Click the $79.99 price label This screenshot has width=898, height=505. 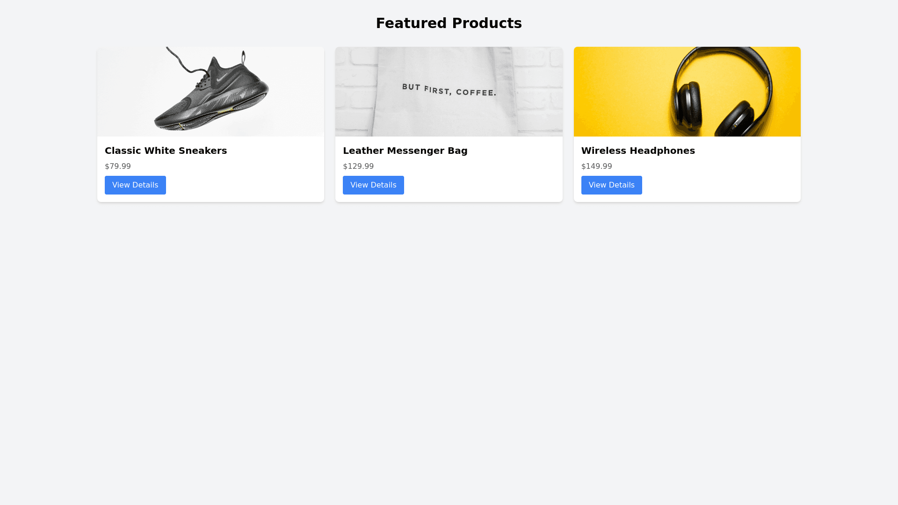[118, 166]
